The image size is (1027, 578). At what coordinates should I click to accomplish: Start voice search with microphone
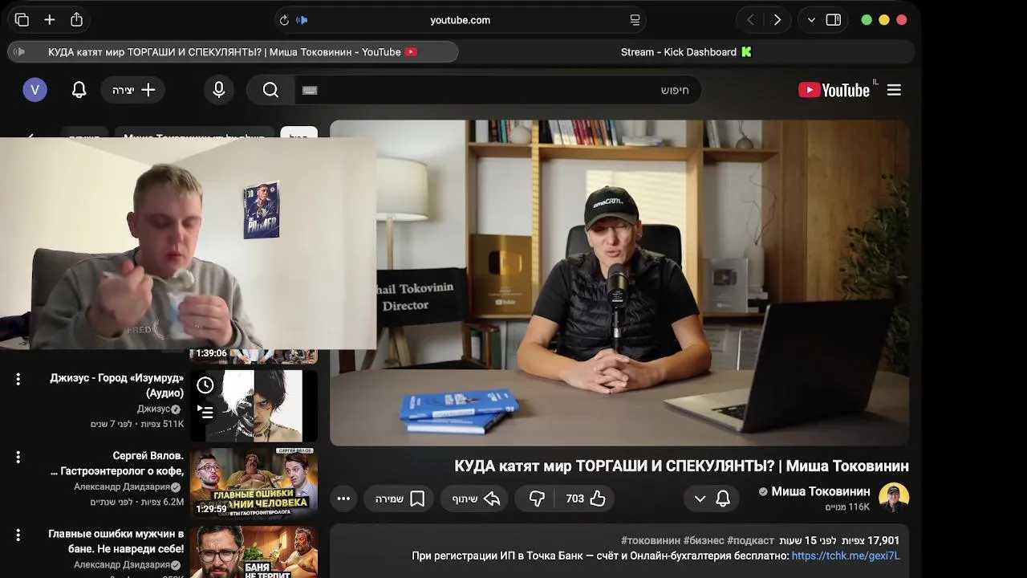(x=218, y=90)
